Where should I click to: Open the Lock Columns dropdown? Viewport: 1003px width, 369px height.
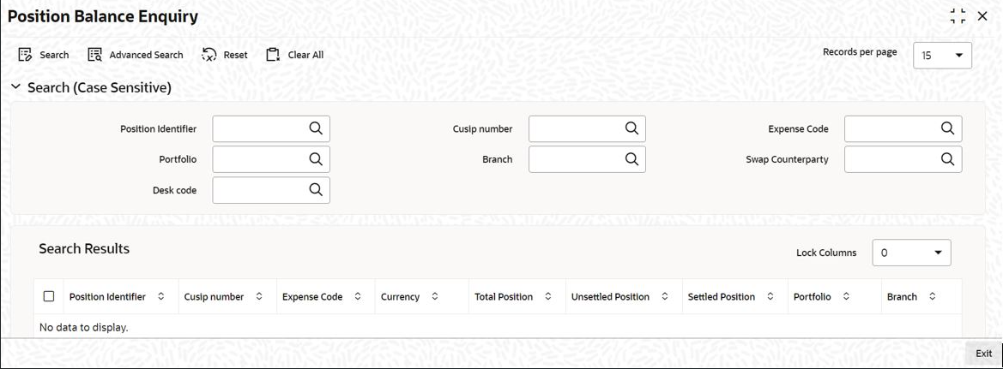(911, 253)
